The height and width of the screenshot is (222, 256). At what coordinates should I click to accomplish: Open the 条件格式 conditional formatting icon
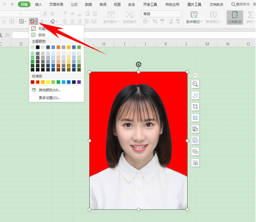tap(194, 17)
